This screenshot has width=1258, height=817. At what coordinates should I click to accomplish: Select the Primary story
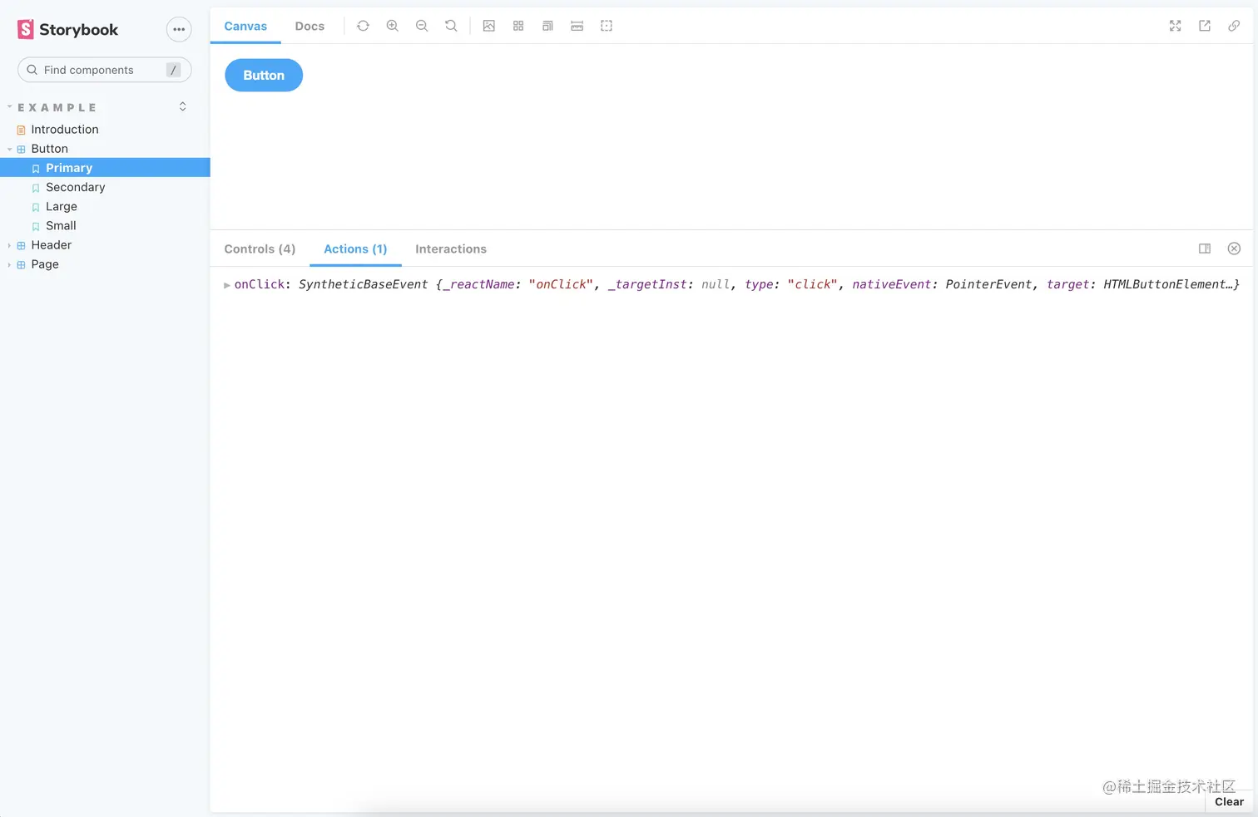click(105, 167)
